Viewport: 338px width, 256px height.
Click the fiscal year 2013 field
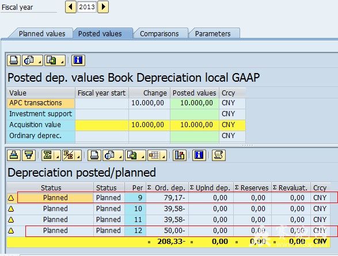point(86,7)
